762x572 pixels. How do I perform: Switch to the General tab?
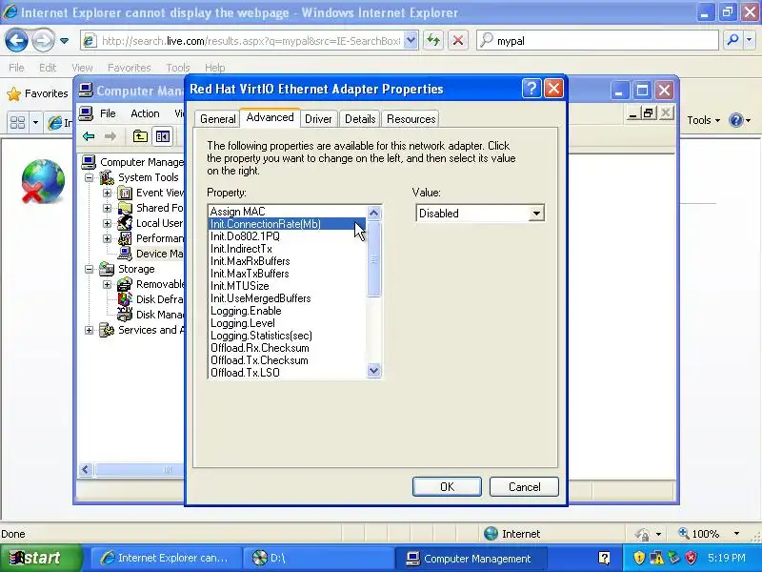(218, 119)
